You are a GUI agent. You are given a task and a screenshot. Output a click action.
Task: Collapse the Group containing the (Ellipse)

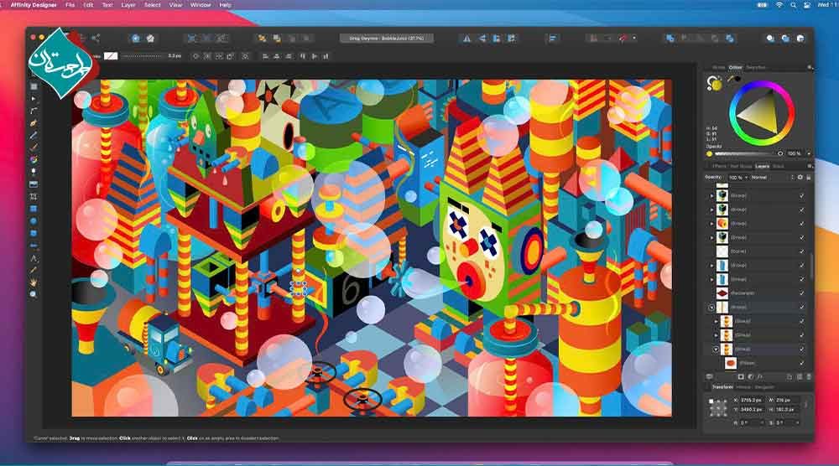pos(716,349)
